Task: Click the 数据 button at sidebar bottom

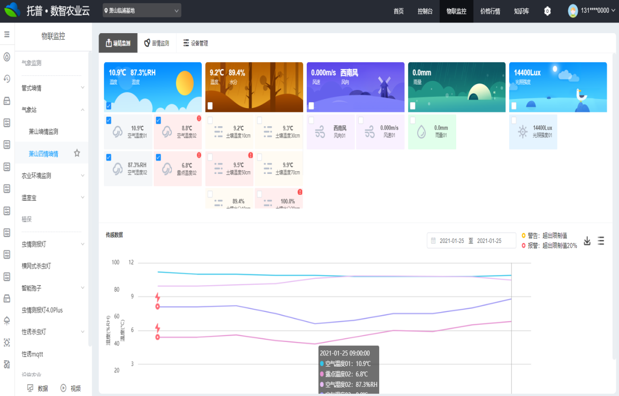Action: coord(38,388)
